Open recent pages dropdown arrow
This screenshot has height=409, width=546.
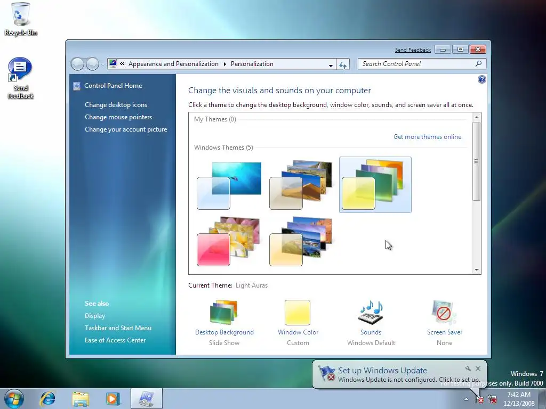click(x=103, y=64)
